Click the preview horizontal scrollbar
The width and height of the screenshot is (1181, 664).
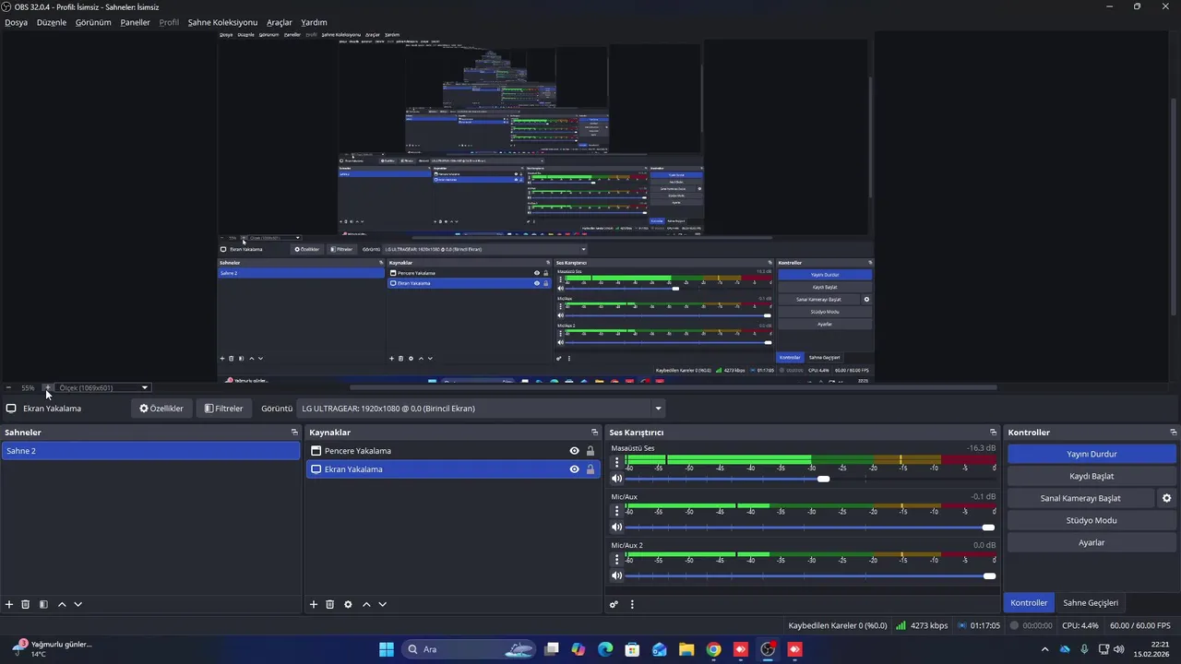(674, 387)
